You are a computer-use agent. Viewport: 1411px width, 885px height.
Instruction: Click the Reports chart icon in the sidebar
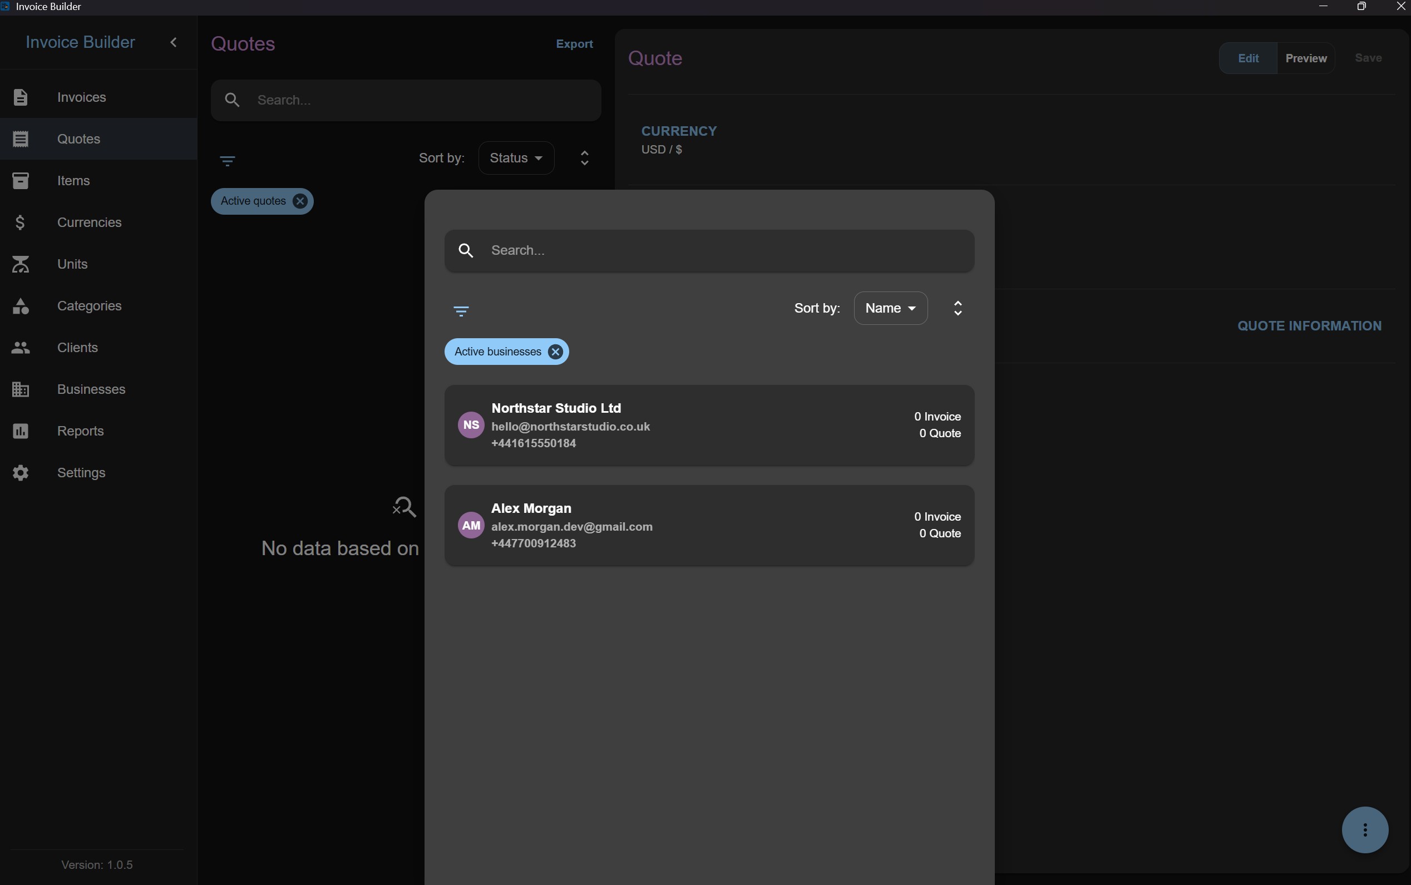pos(21,431)
